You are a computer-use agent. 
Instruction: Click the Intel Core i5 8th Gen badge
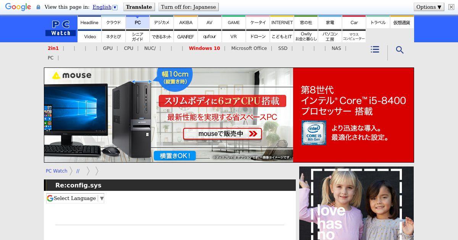point(314,133)
